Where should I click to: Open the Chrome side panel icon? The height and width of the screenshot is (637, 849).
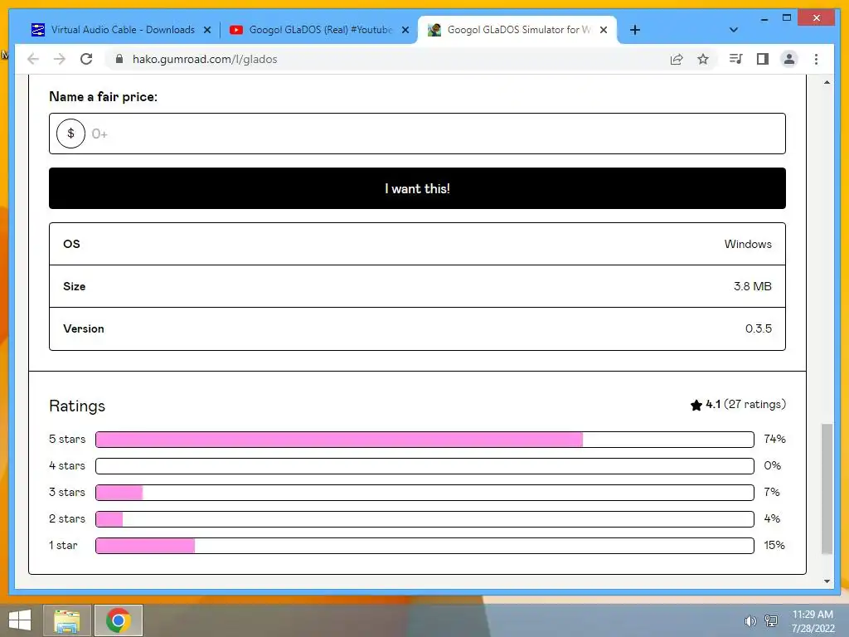tap(763, 59)
